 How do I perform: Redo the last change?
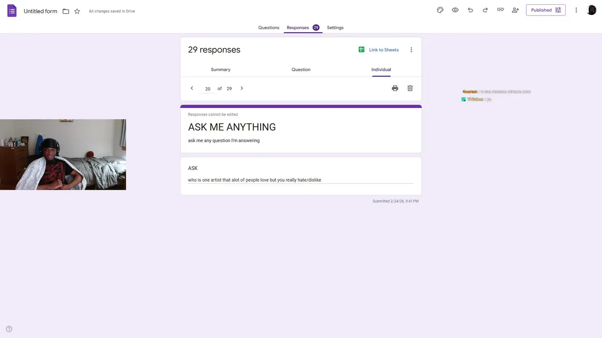[x=485, y=10]
